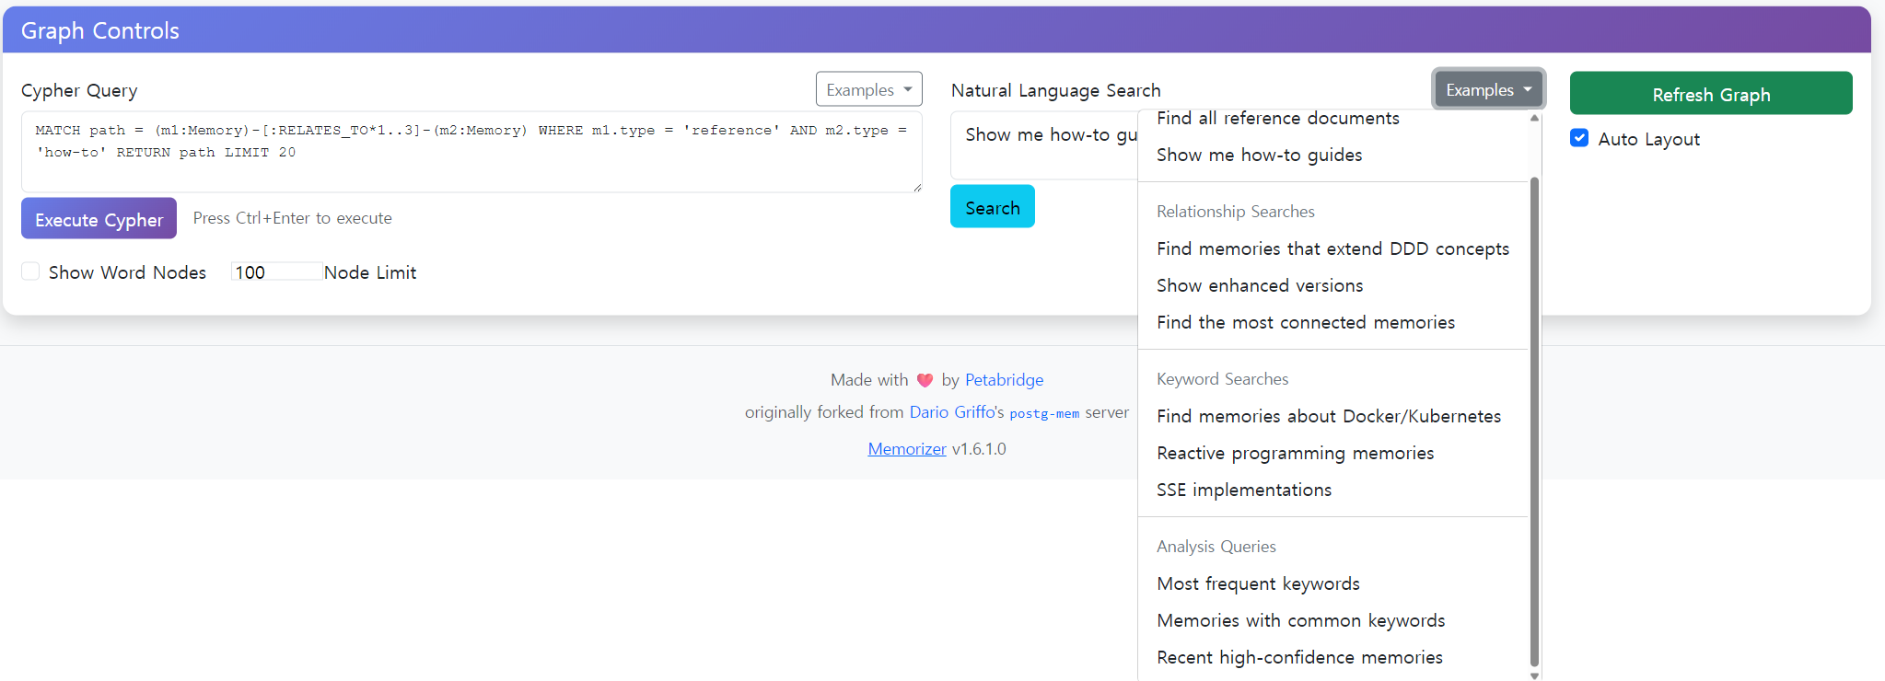Open the Petabridge link in the footer

1004,380
